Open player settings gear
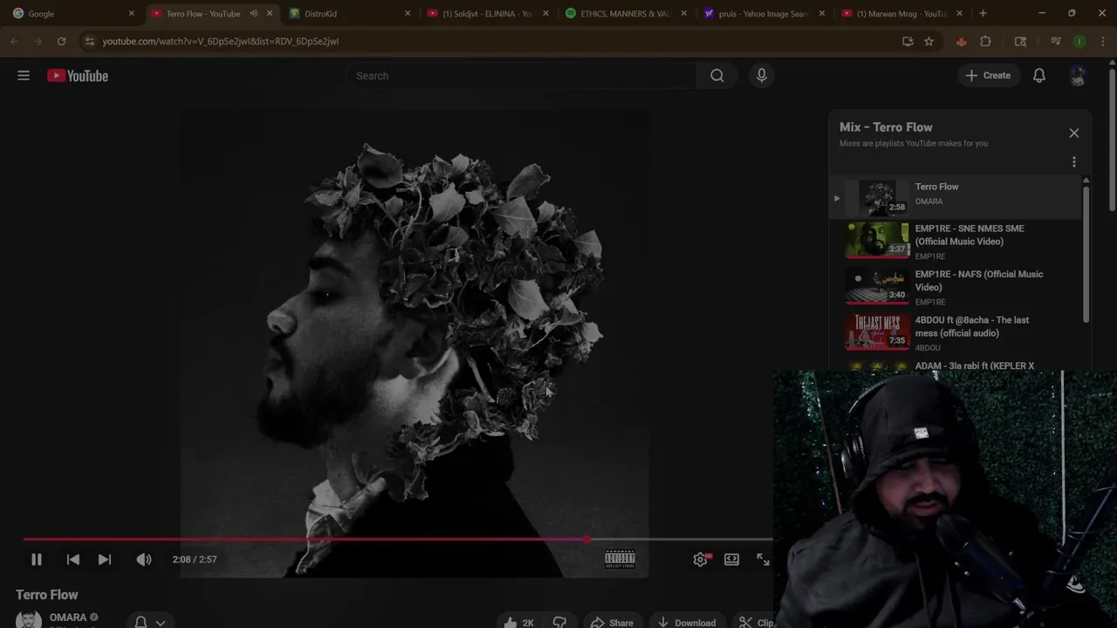The width and height of the screenshot is (1117, 628). (x=701, y=559)
